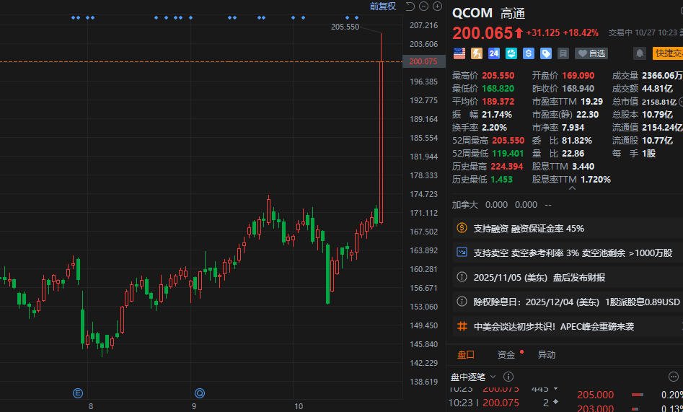Toggle 自选 watchlist heart button

click(591, 53)
